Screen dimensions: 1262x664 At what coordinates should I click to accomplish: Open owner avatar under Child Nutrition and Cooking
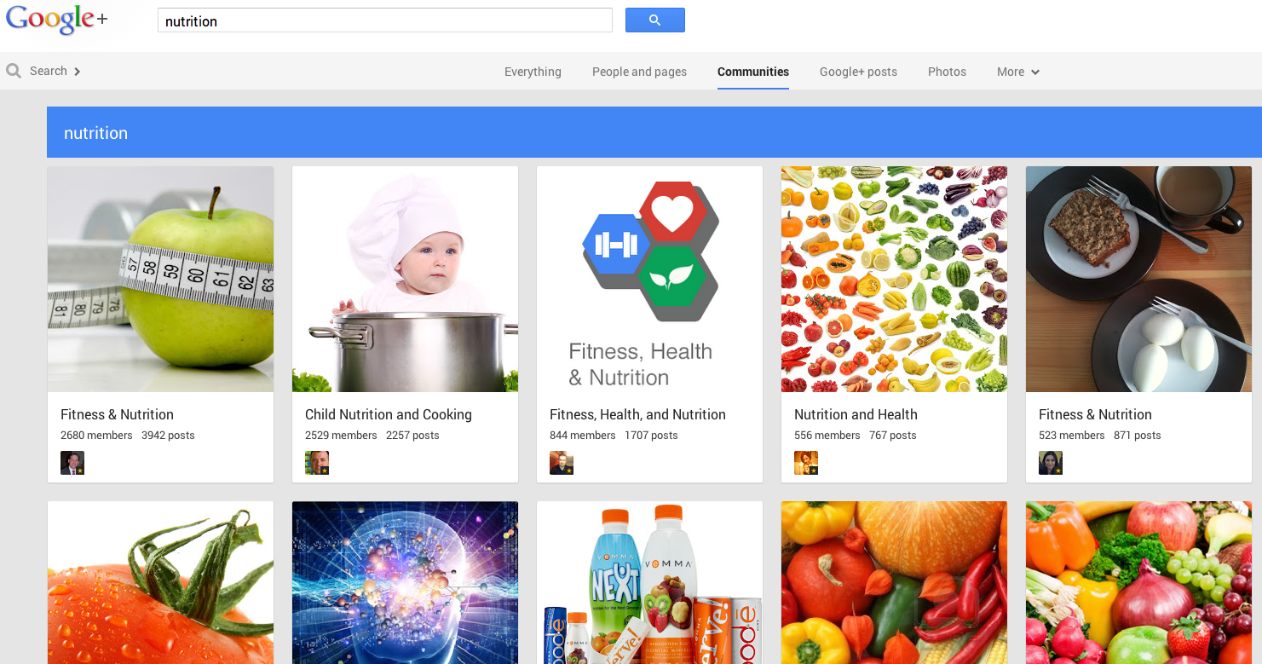(x=317, y=463)
